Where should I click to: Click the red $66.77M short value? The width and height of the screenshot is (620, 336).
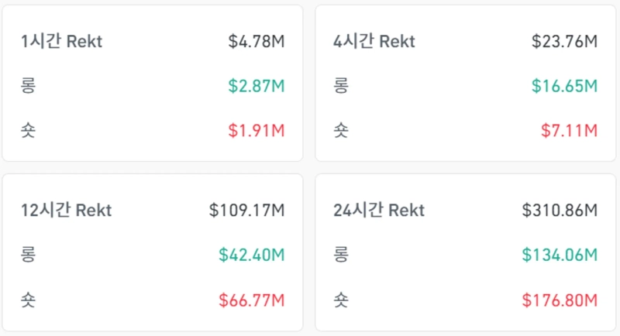pyautogui.click(x=252, y=298)
